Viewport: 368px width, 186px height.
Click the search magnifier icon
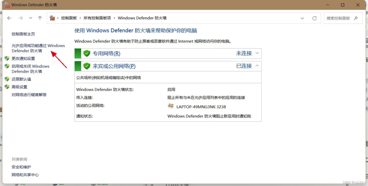point(356,18)
